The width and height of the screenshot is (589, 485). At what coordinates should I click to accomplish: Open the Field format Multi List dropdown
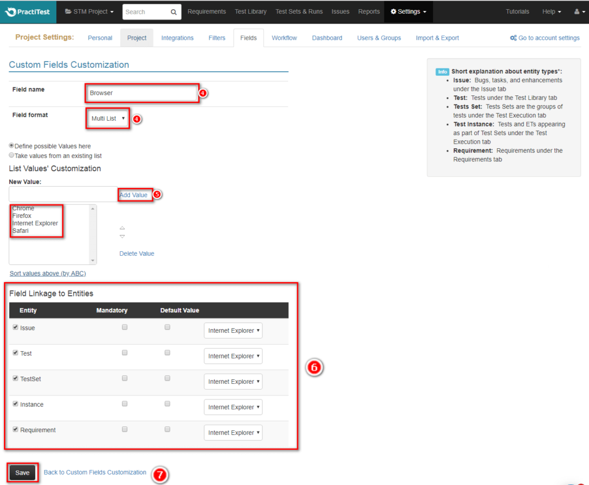[108, 118]
